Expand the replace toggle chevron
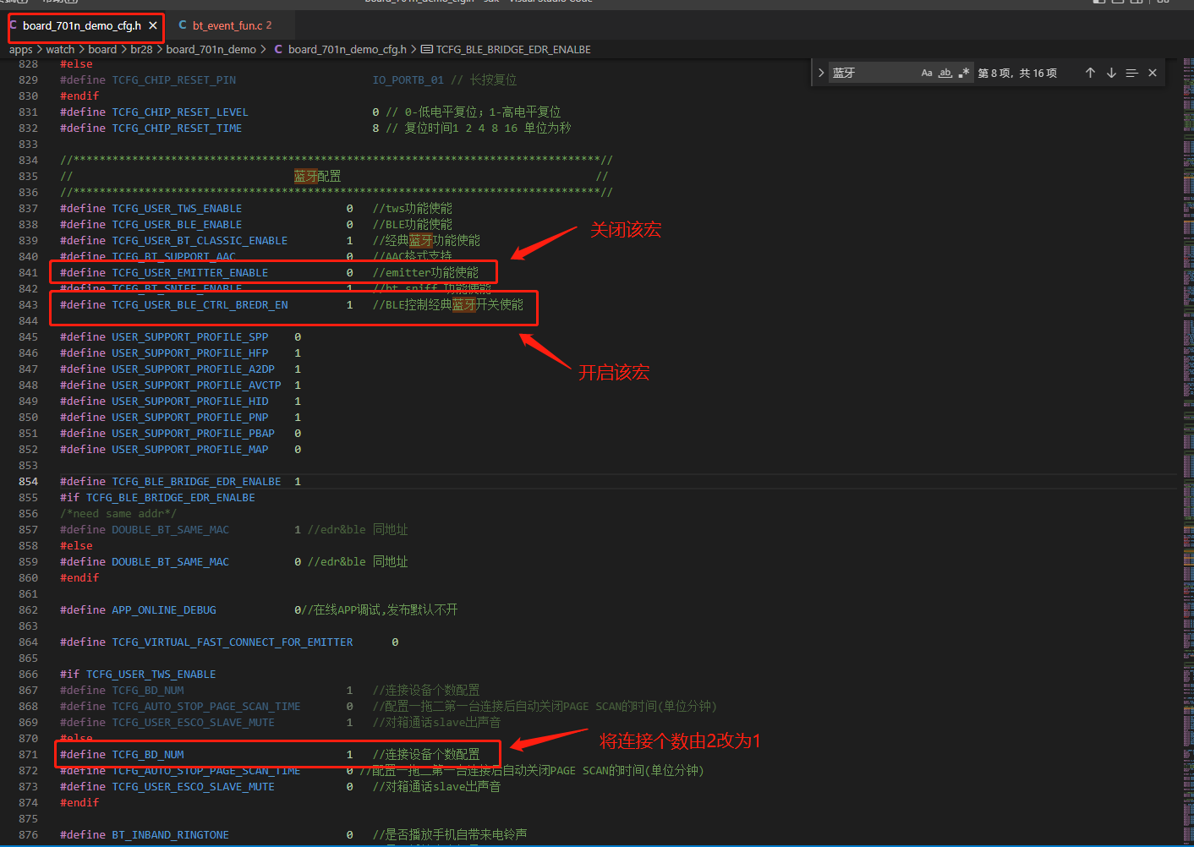 [820, 73]
